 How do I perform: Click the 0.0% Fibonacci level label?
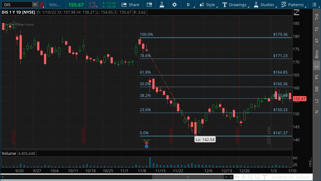pos(144,133)
